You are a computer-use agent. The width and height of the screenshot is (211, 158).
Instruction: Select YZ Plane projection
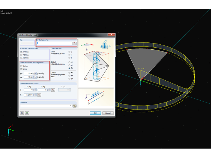tap(21, 55)
